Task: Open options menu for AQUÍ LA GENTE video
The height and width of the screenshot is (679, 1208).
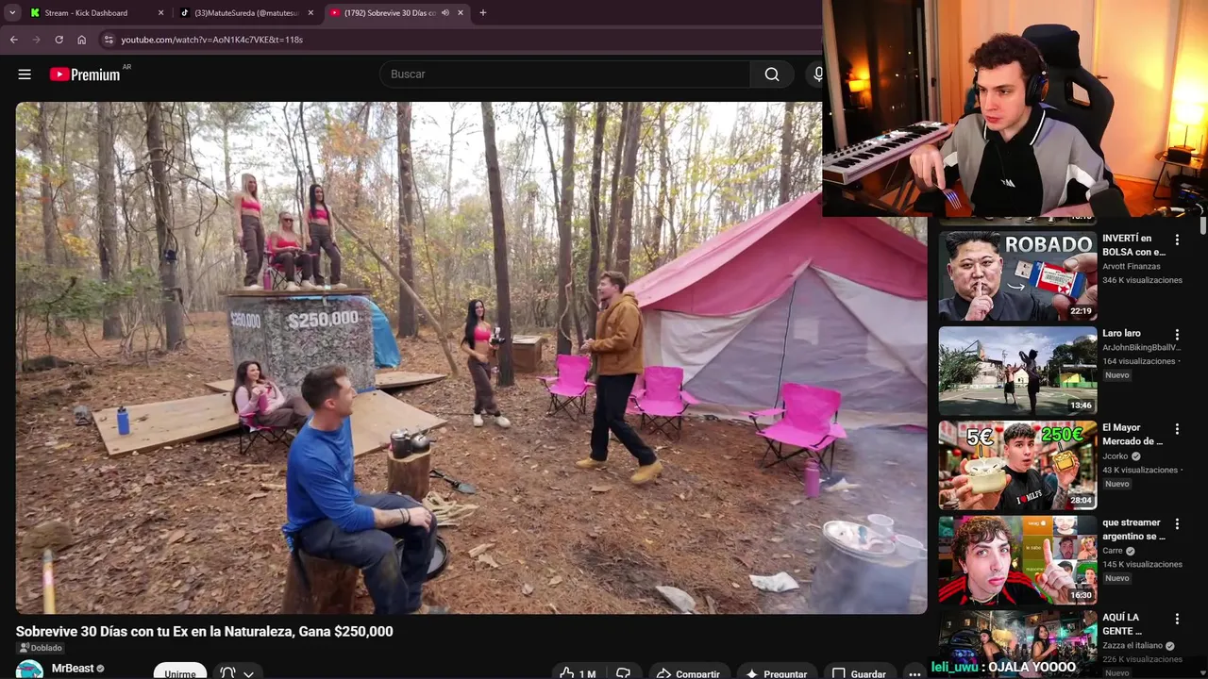Action: tap(1177, 619)
